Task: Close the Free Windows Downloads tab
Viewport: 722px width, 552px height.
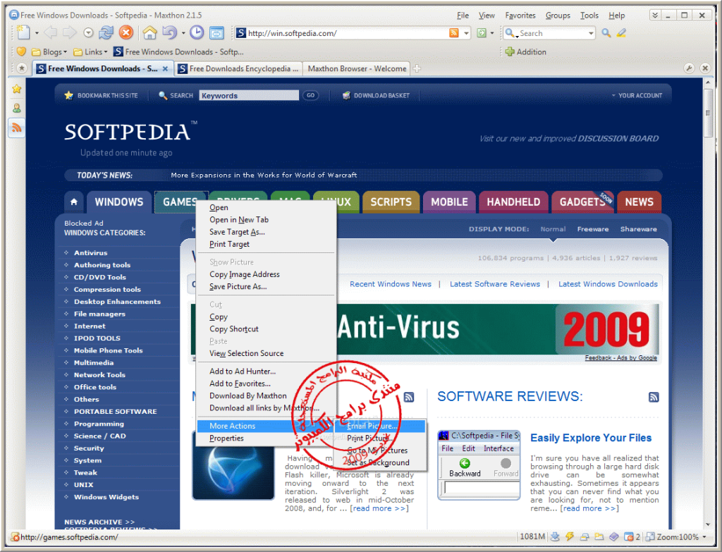Action: click(165, 68)
